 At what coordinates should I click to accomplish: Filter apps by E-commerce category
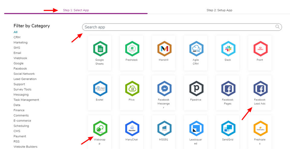(22, 121)
